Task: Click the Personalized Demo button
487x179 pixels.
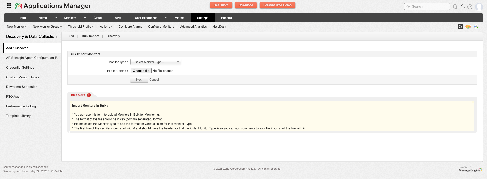Action: [x=277, y=5]
